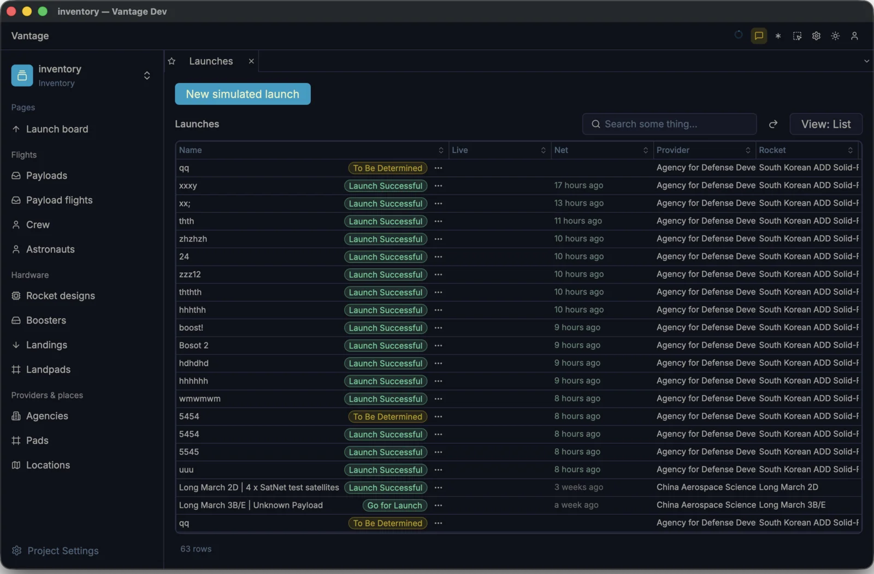This screenshot has height=574, width=874.
Task: Expand the inventory project switcher chevrons
Action: 147,75
